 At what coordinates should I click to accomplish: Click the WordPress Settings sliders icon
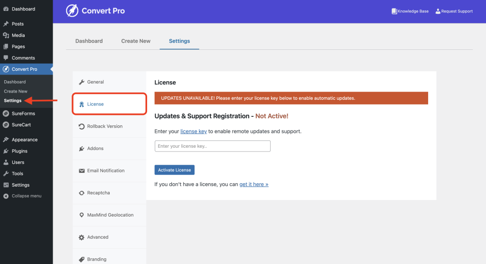[6, 185]
